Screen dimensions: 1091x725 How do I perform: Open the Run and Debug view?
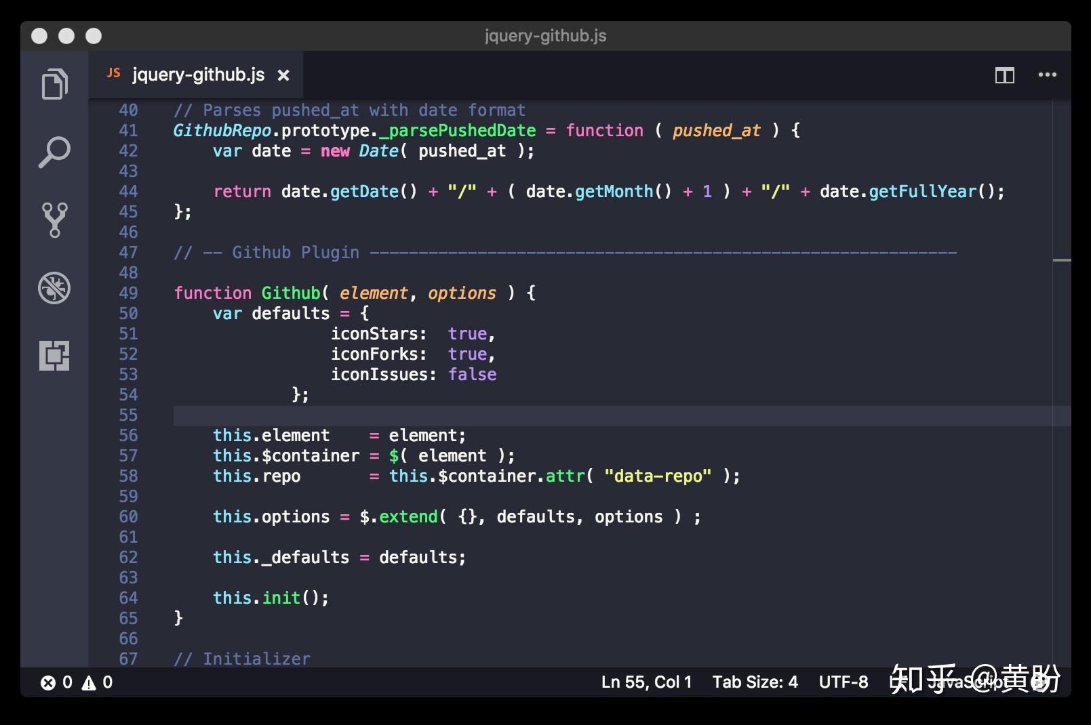pyautogui.click(x=56, y=287)
